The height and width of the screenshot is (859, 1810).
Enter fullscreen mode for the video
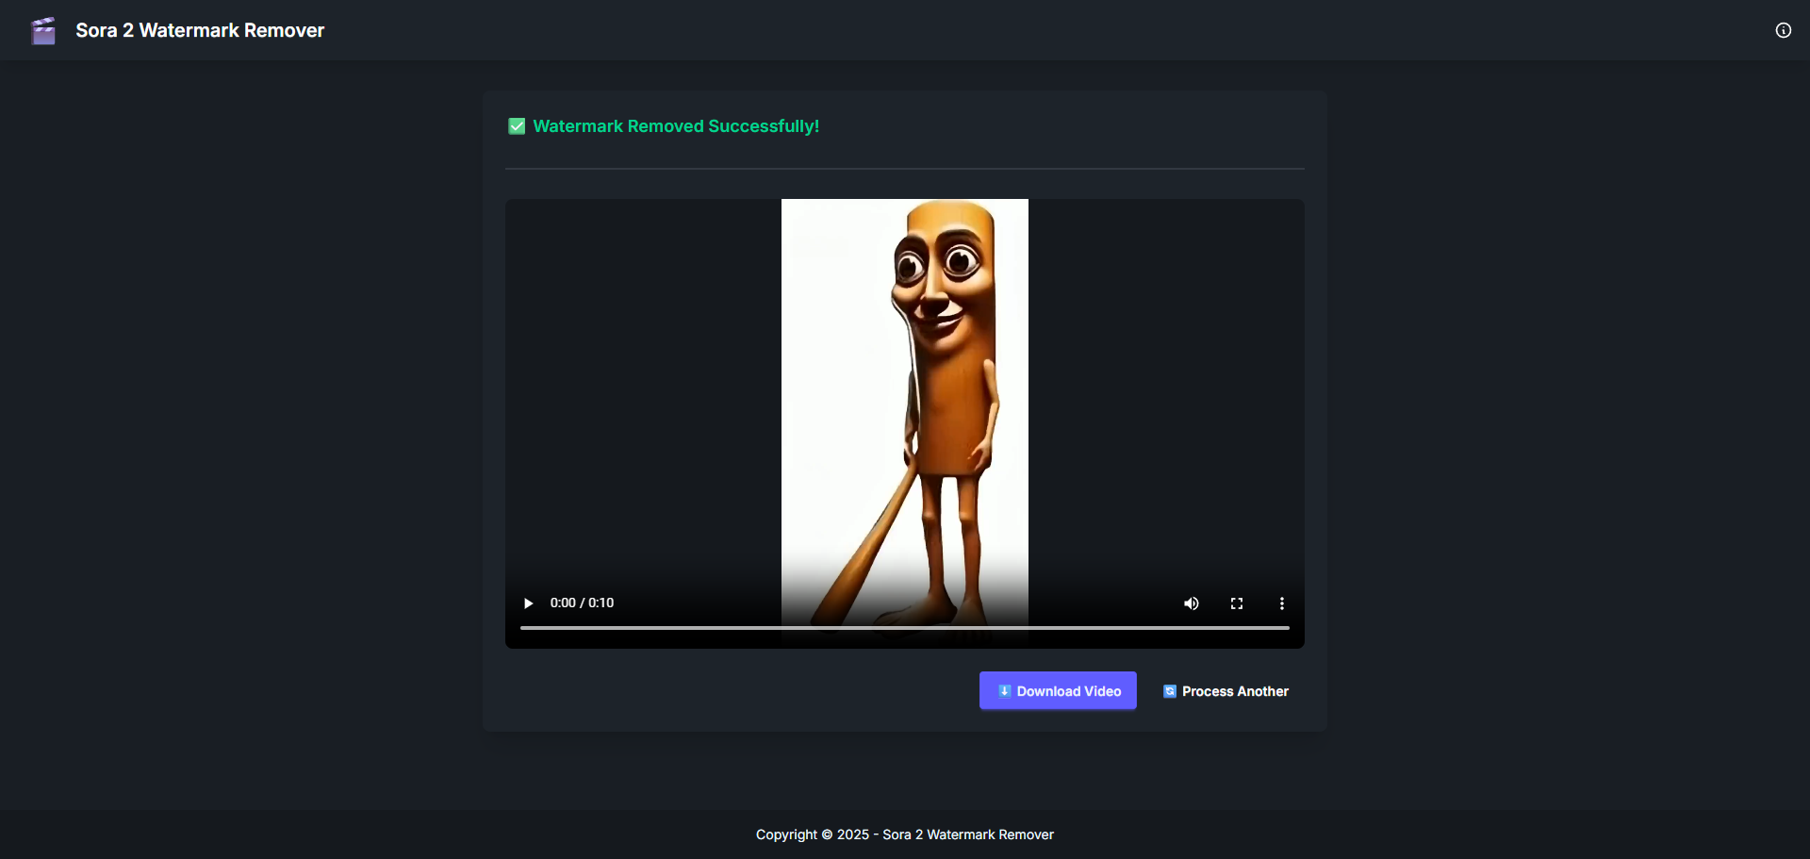tap(1237, 603)
